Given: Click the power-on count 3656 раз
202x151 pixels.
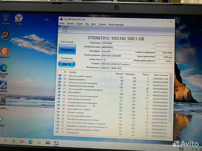Looking at the screenshot, I should tap(164, 57).
